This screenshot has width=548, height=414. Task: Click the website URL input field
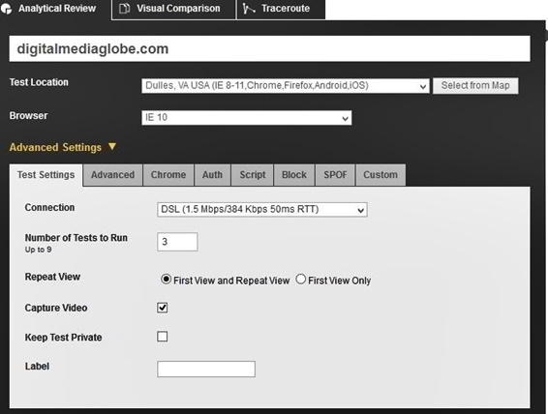tap(269, 49)
